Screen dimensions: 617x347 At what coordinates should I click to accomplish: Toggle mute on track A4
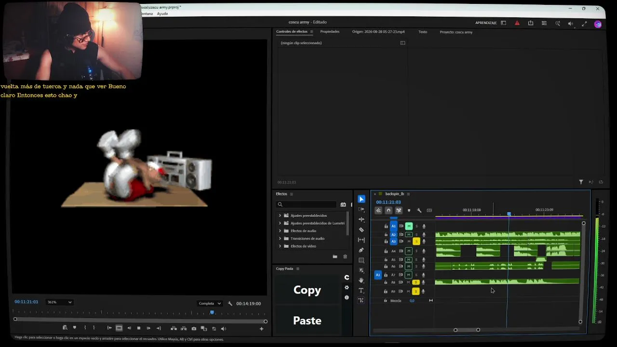click(x=409, y=251)
